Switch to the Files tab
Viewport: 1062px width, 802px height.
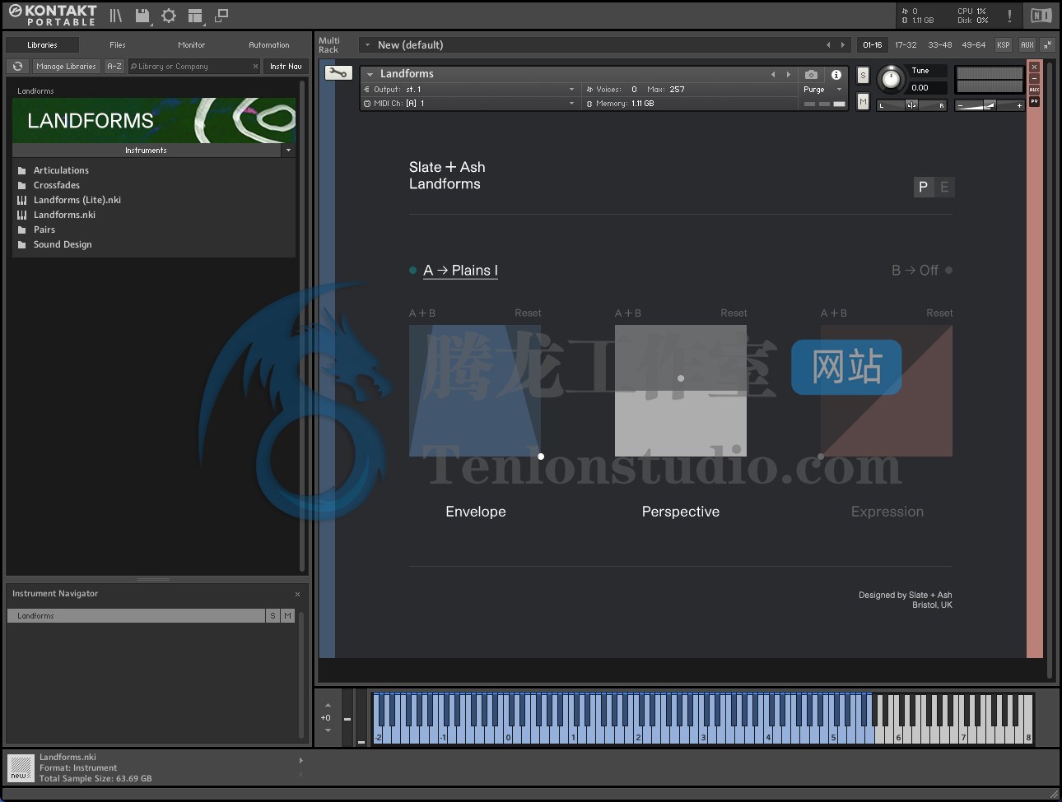118,45
